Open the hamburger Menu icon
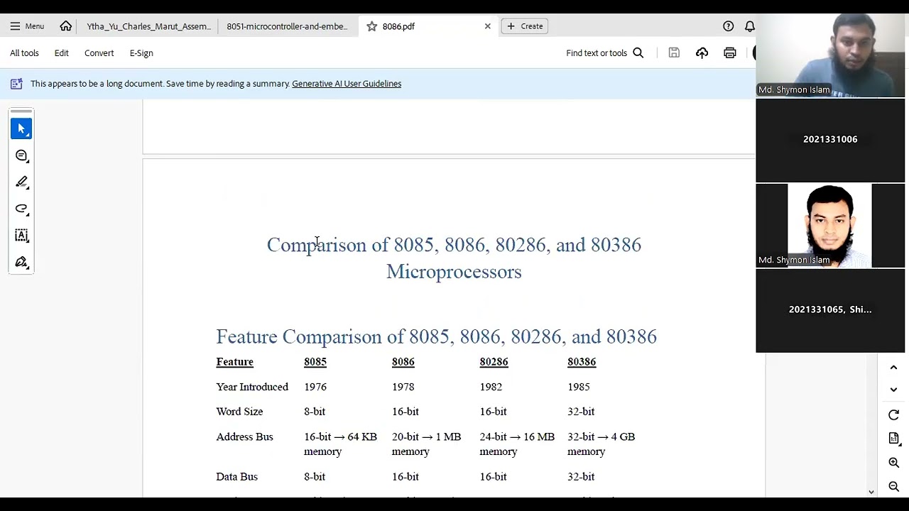This screenshot has width=909, height=511. (15, 26)
